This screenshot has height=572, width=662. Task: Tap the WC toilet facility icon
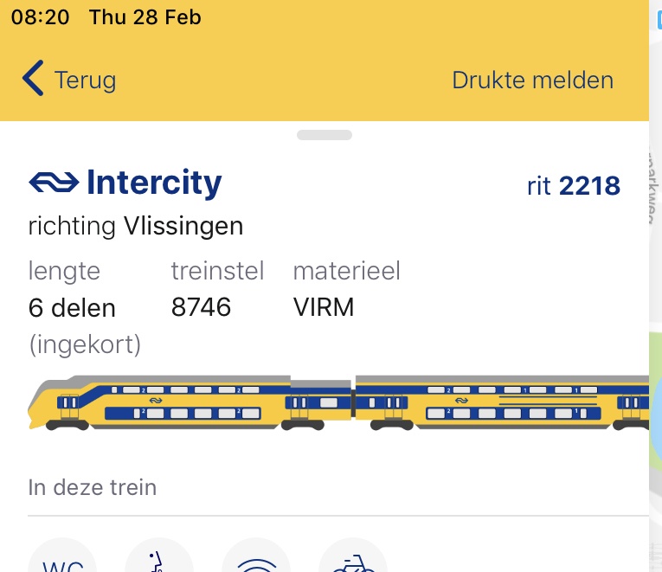[x=62, y=558]
